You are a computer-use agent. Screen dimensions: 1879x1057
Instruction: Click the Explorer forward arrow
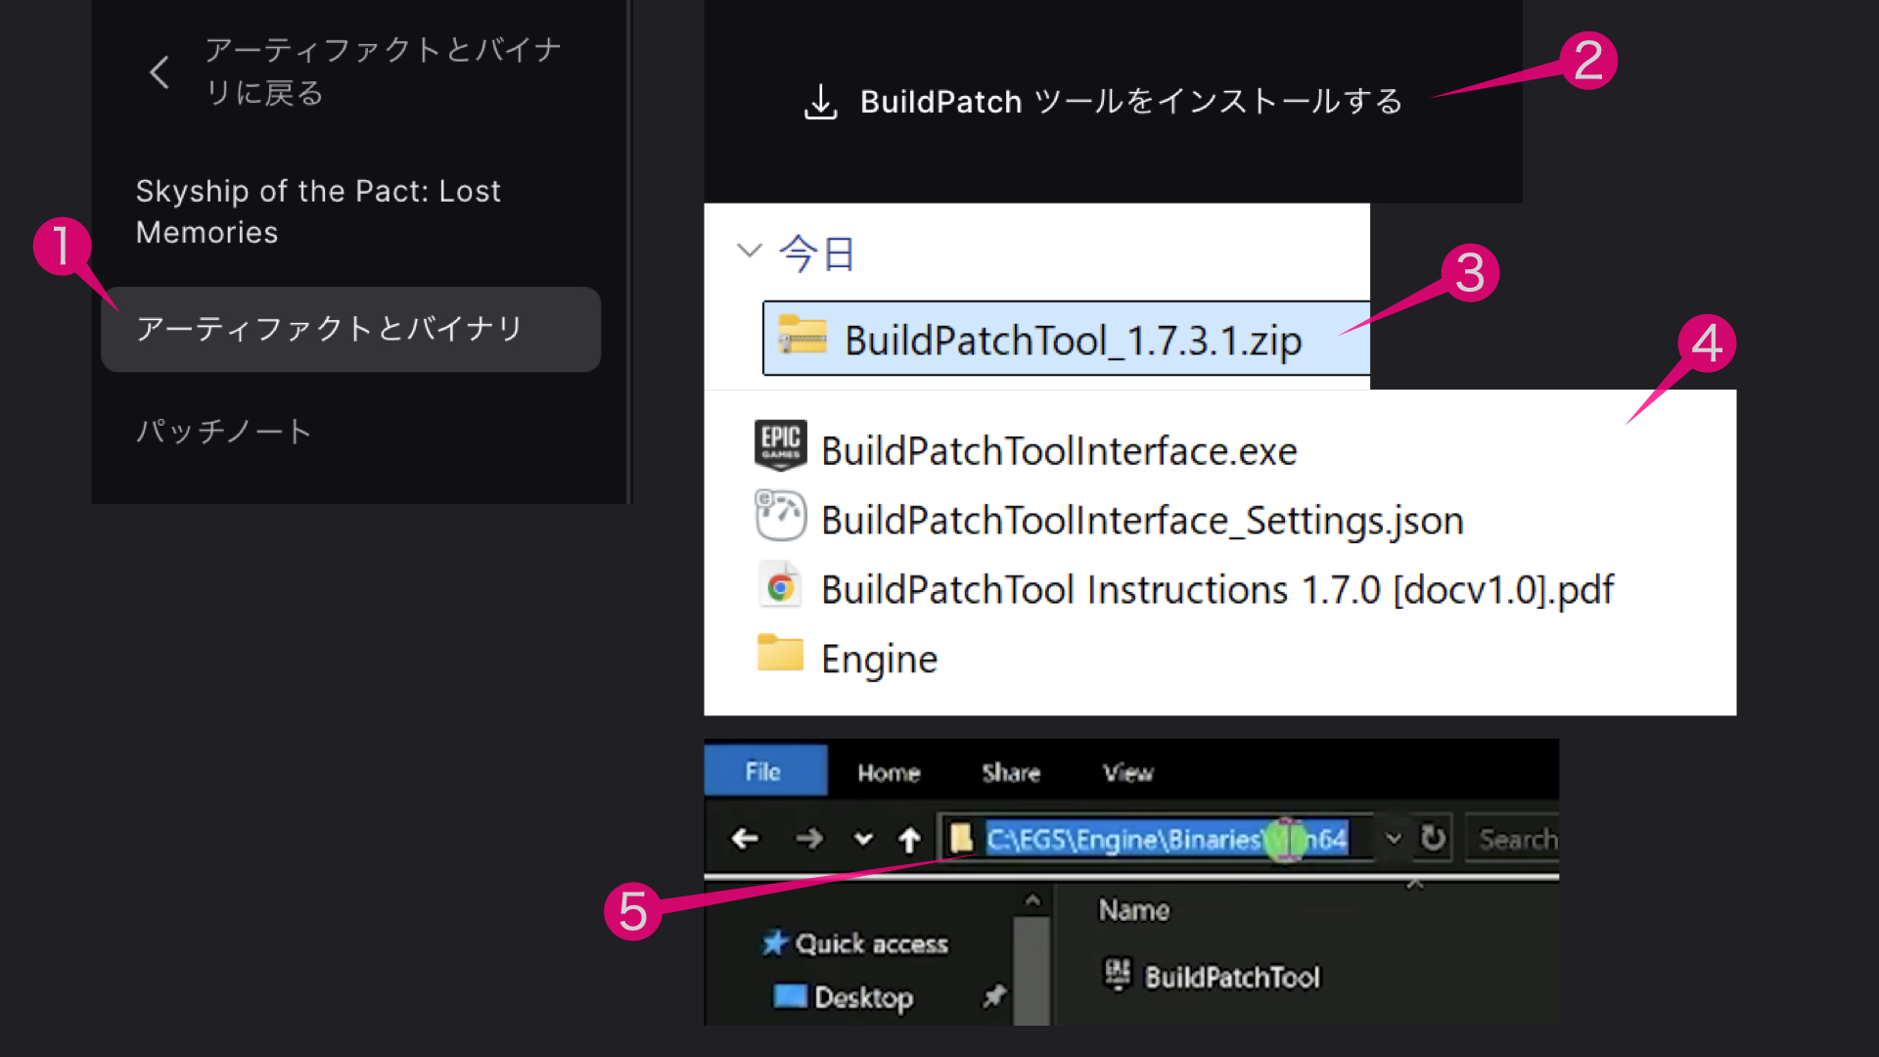[x=808, y=839]
